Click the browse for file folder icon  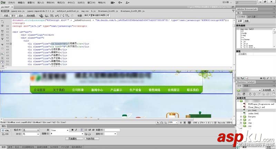click(x=89, y=134)
